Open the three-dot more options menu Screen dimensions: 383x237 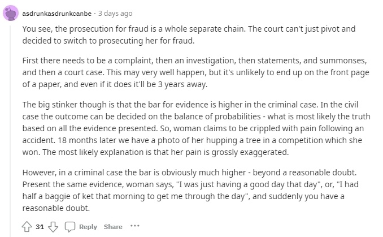(134, 227)
